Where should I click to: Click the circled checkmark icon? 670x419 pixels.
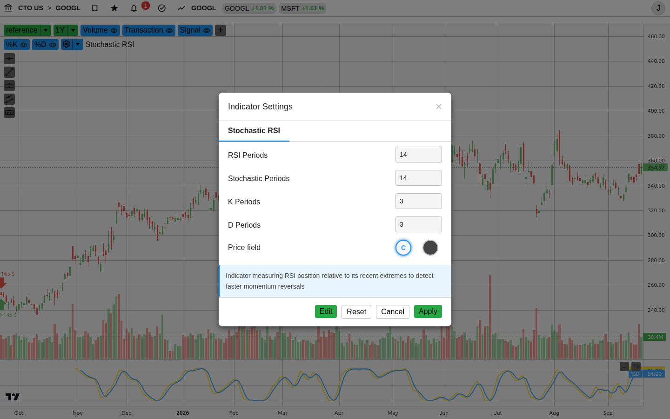(162, 8)
